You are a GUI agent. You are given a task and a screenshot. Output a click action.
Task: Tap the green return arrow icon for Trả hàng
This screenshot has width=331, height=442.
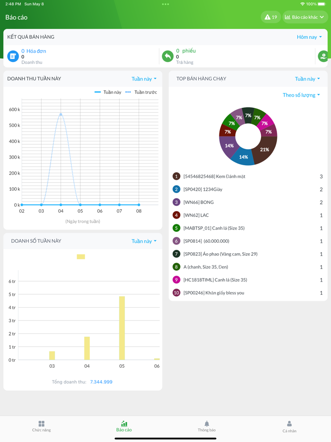click(167, 56)
